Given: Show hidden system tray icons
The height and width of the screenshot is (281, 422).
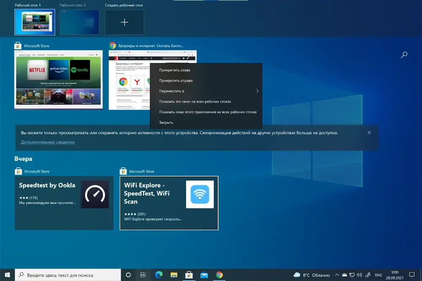Looking at the screenshot, I should click(x=337, y=275).
